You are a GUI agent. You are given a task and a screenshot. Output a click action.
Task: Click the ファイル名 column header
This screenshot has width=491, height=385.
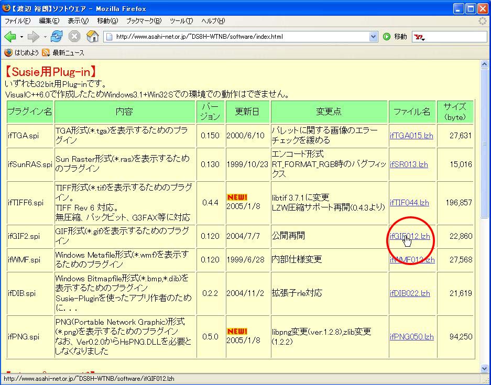(x=412, y=112)
